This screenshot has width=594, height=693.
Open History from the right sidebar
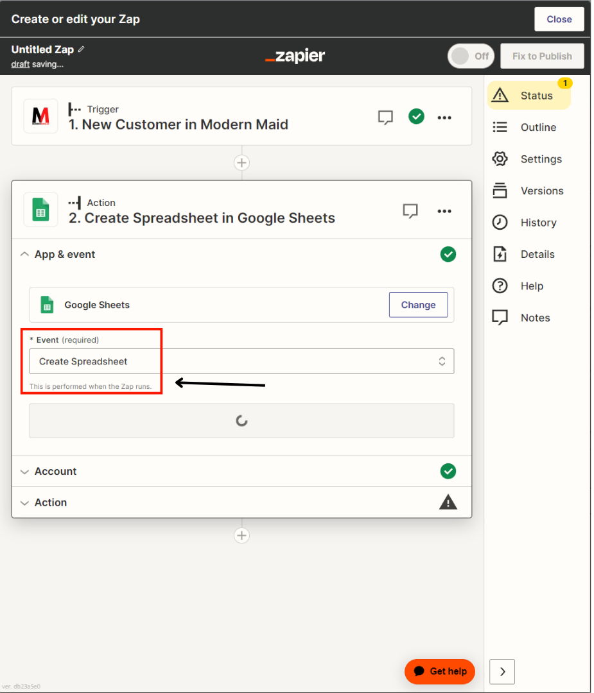pos(537,223)
